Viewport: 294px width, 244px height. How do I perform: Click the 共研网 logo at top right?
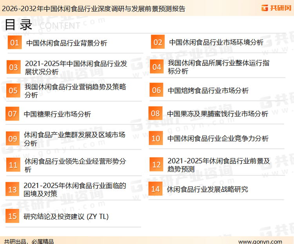276,8
